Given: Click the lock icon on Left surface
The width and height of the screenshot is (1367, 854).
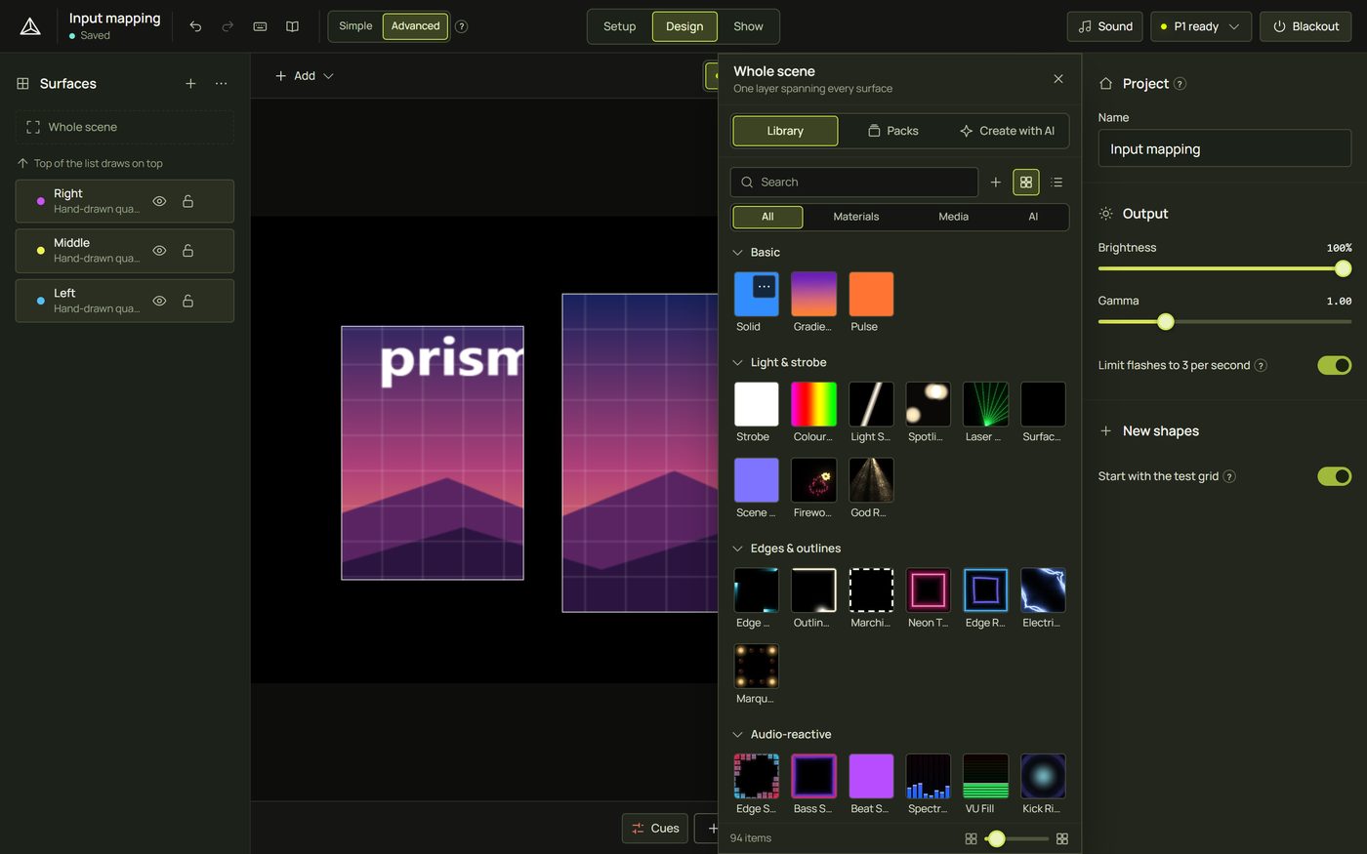Looking at the screenshot, I should 187,301.
